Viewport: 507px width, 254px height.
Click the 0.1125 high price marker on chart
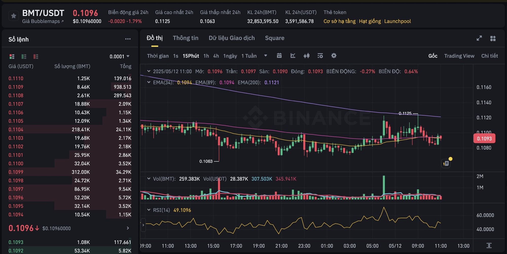tap(405, 113)
